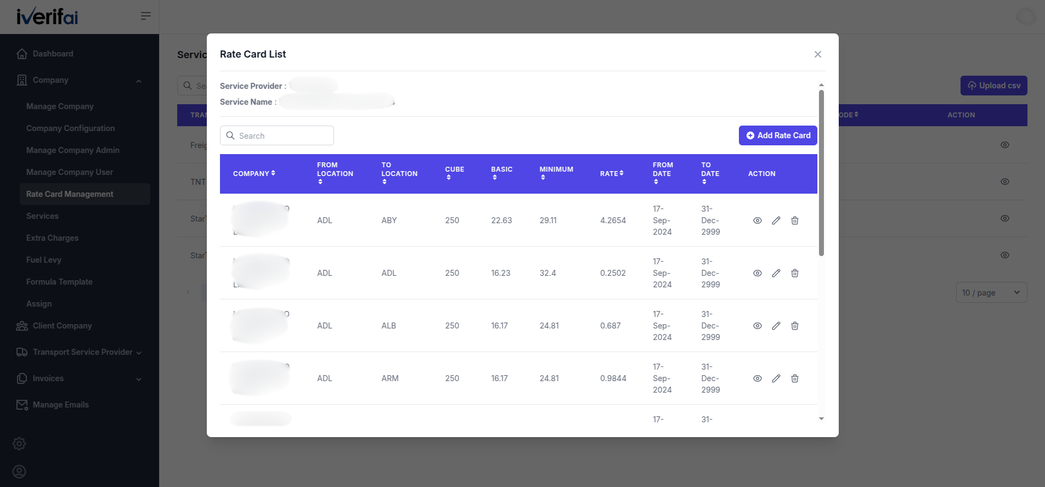Click pencil icon for ALB row
Viewport: 1045px width, 487px height.
(776, 326)
